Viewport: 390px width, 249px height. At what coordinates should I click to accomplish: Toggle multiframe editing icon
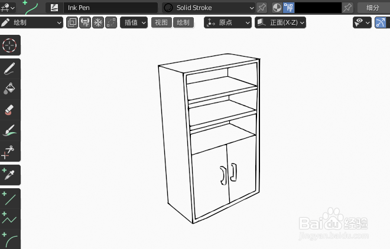pyautogui.click(x=111, y=22)
